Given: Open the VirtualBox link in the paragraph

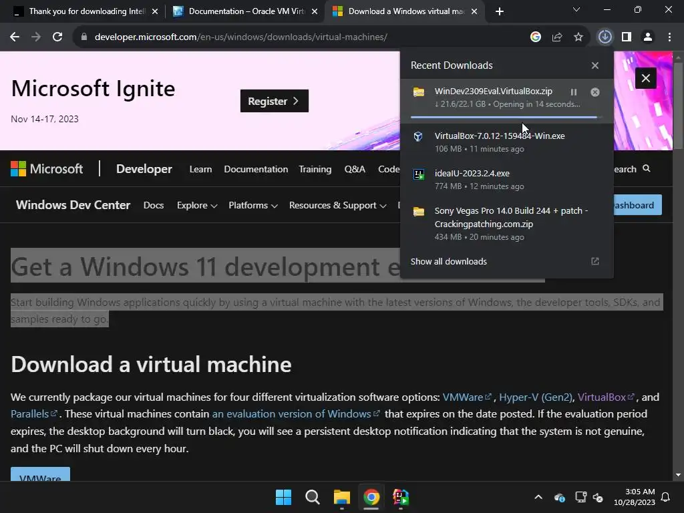Looking at the screenshot, I should pos(605,397).
